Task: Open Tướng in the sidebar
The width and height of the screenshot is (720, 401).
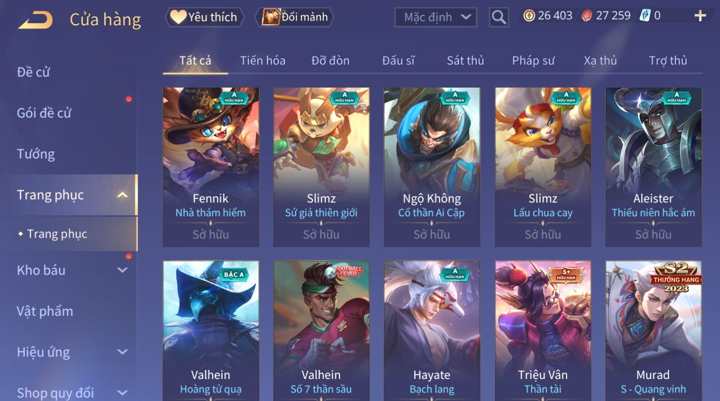Action: [x=36, y=154]
